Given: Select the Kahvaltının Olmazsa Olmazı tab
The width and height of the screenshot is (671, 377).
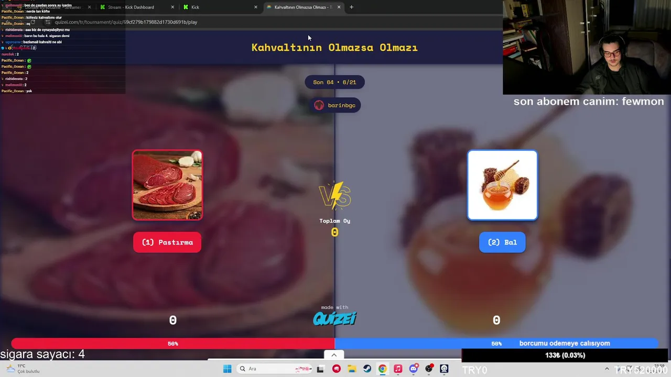Looking at the screenshot, I should click(x=303, y=7).
